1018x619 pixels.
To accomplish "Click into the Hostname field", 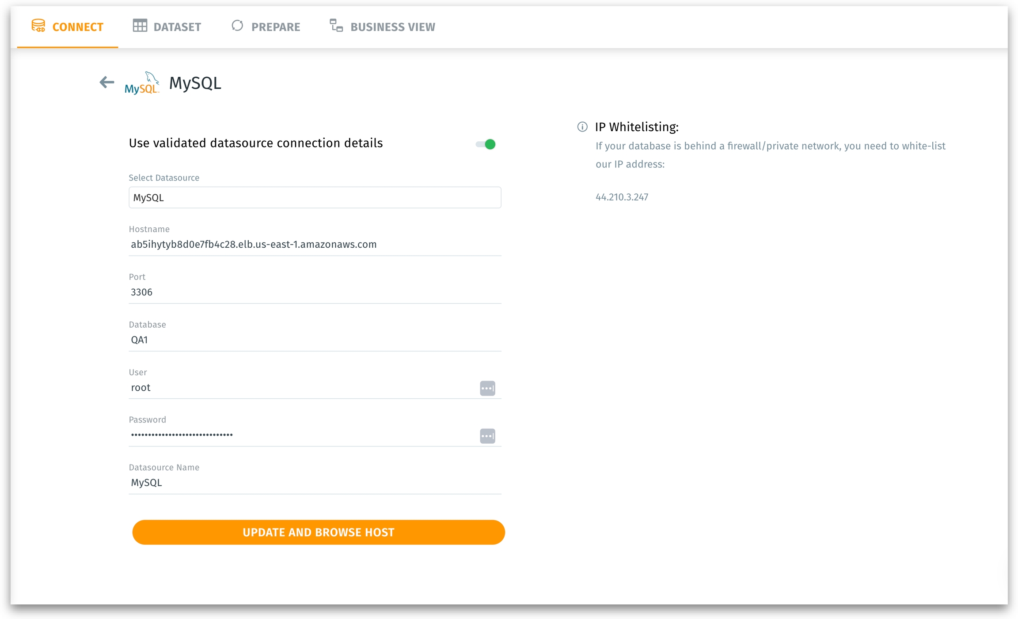I will click(x=315, y=245).
